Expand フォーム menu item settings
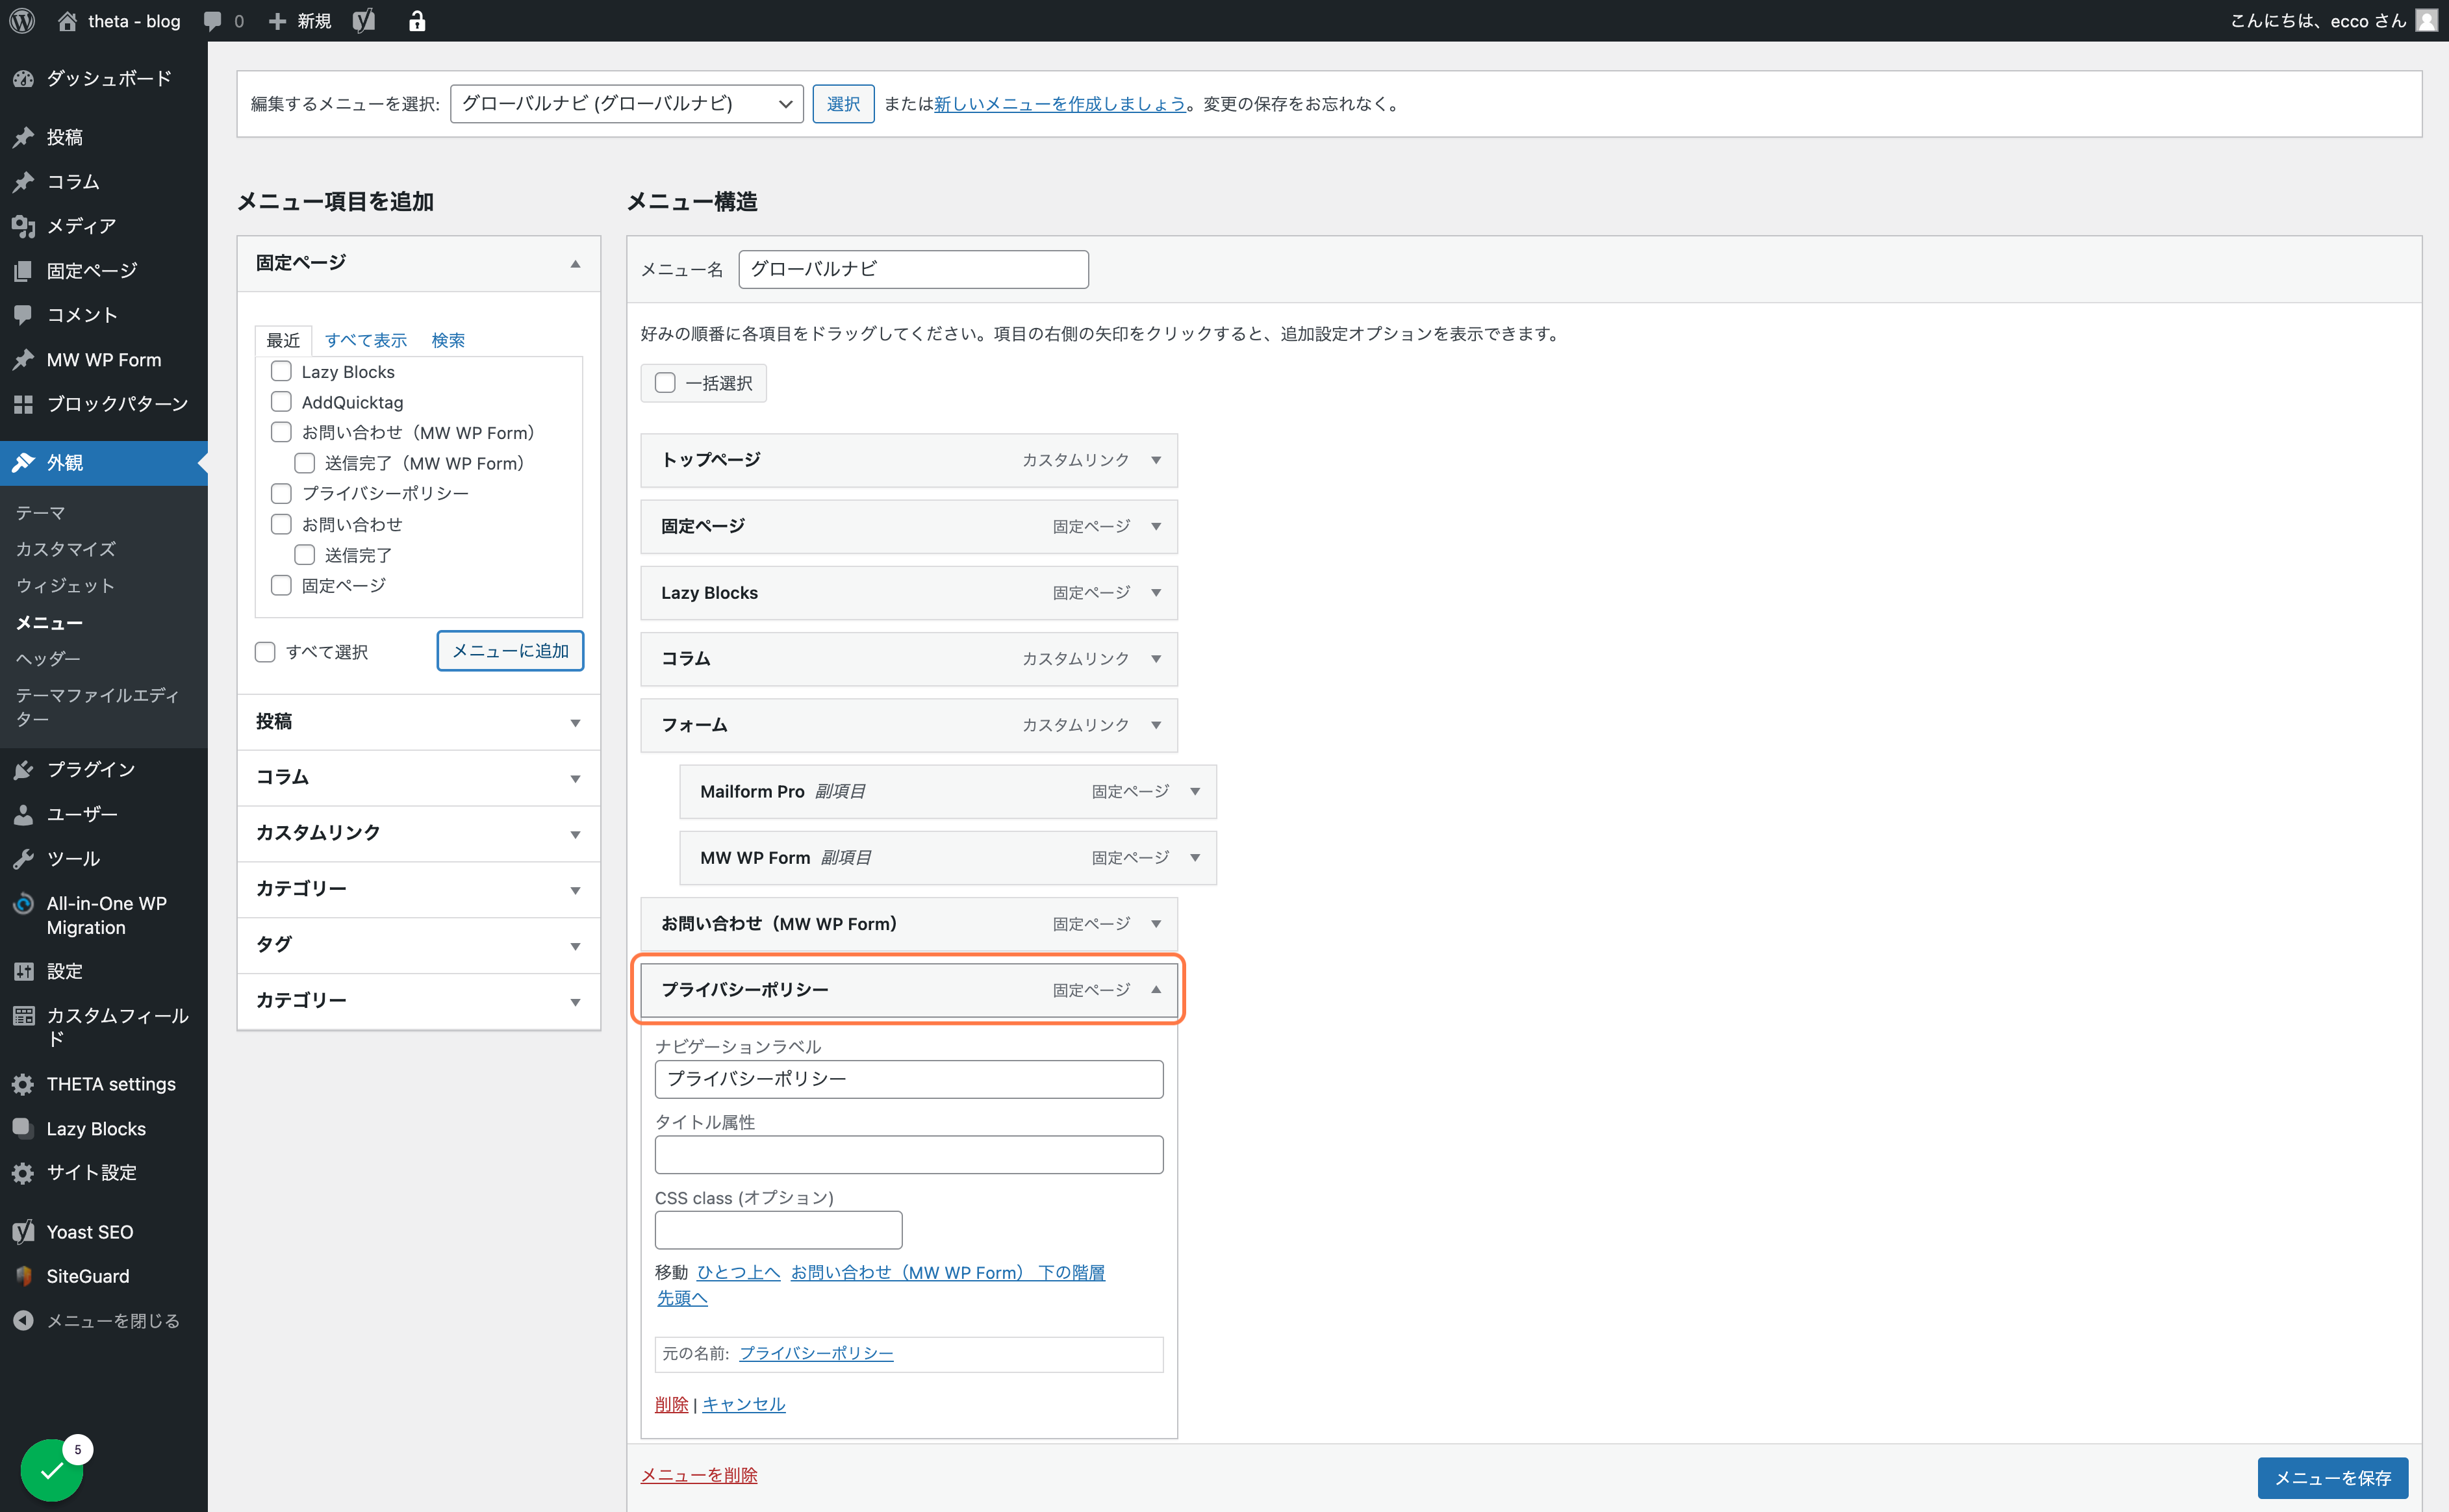This screenshot has width=2449, height=1512. pos(1156,725)
